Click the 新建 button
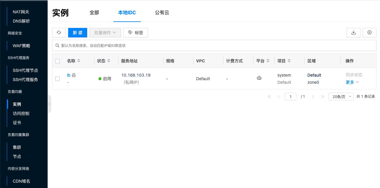 (78, 33)
